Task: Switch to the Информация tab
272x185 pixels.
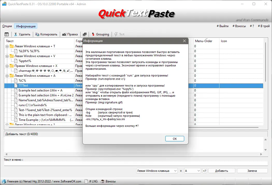Action: click(26, 26)
